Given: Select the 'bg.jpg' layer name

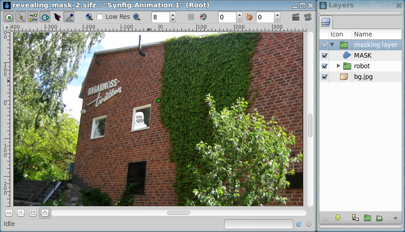Looking at the screenshot, I should point(363,77).
